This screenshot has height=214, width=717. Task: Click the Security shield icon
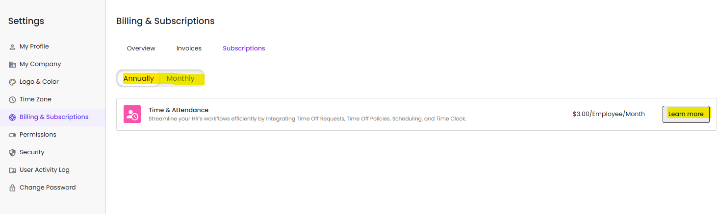[13, 153]
